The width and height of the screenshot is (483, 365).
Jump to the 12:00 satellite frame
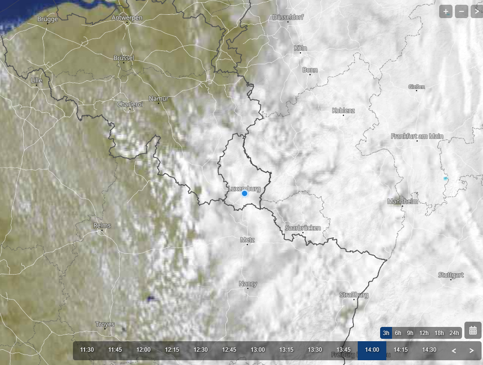click(x=143, y=350)
